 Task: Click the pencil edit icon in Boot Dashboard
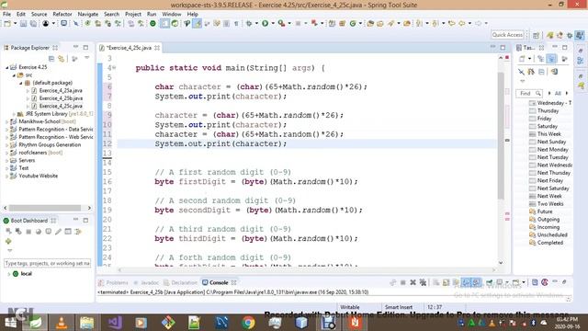pos(58,232)
